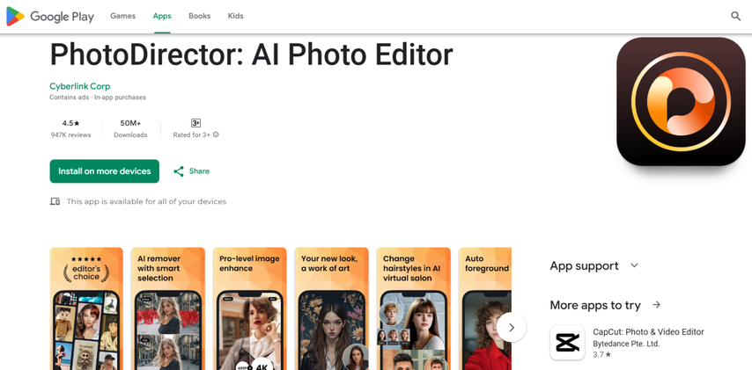This screenshot has width=752, height=370.
Task: Click the PhotoDirector app icon
Action: coord(681,101)
